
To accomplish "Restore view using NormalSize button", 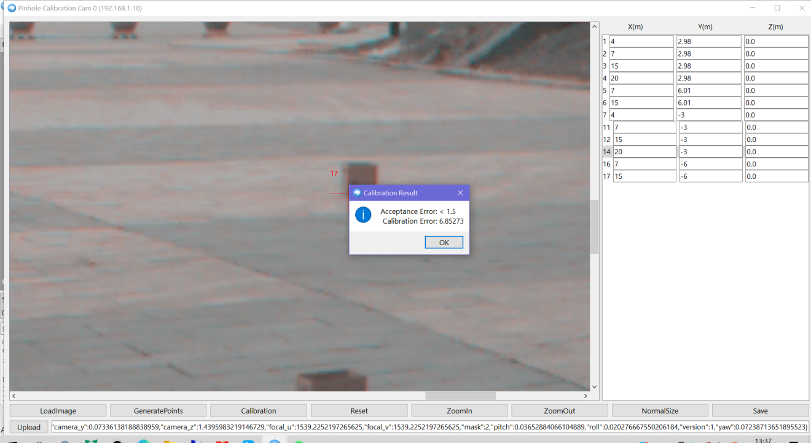I will (660, 411).
